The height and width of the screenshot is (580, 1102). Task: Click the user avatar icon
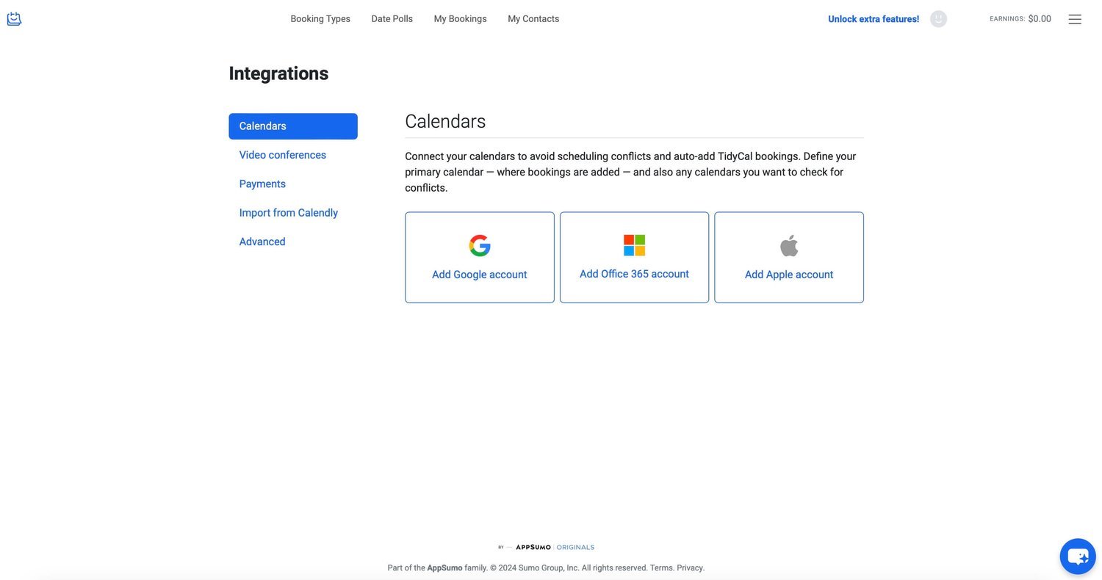pos(938,19)
